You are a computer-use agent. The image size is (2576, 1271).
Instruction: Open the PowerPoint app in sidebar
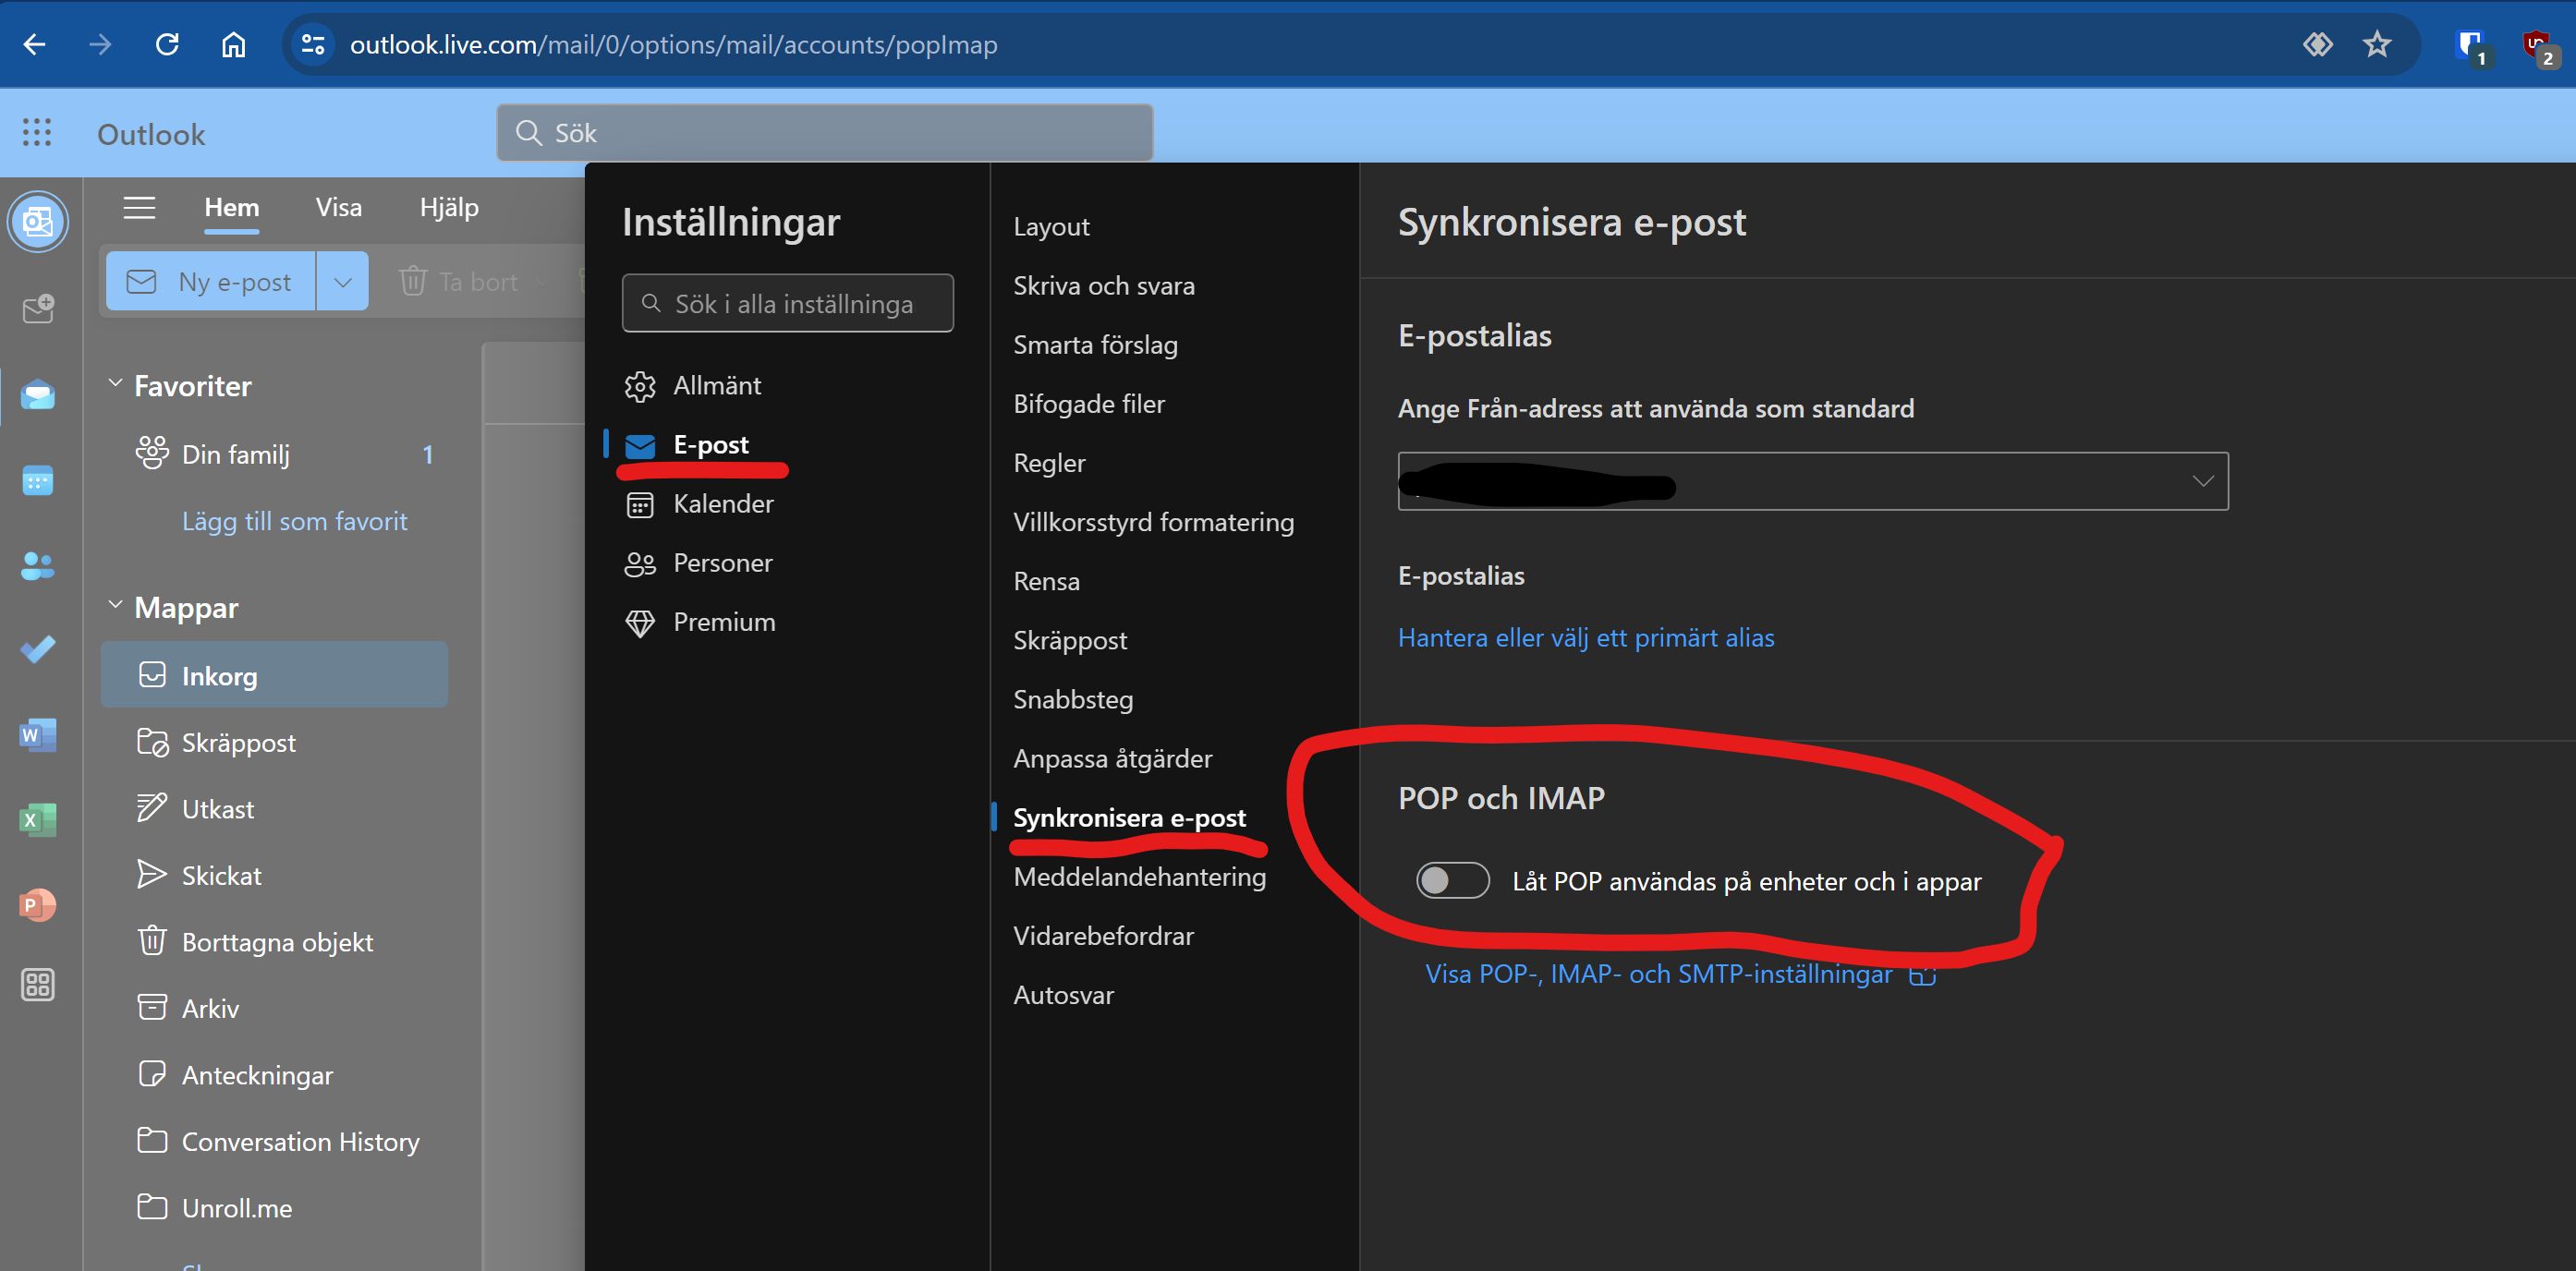point(38,904)
